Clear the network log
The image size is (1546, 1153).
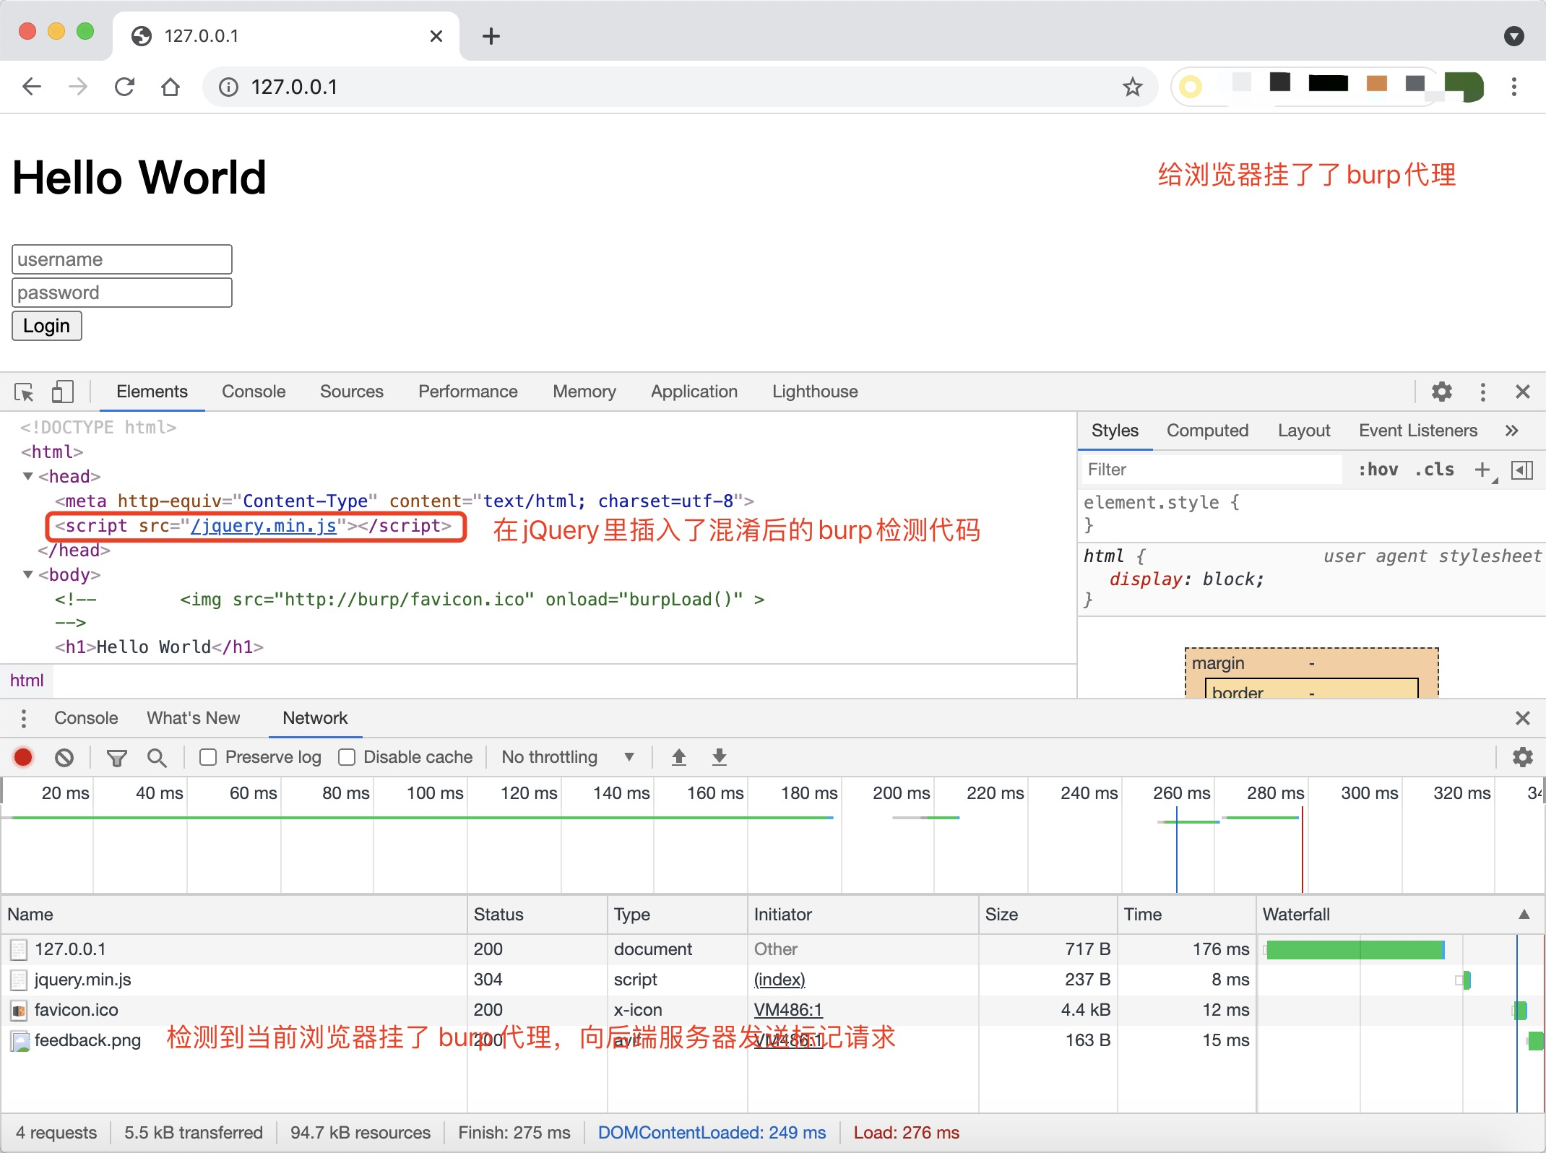click(x=64, y=757)
